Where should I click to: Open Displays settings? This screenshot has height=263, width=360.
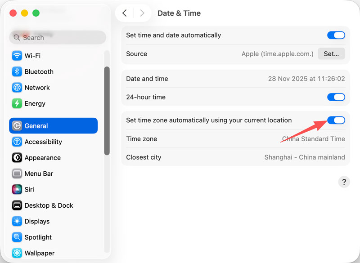coord(36,221)
